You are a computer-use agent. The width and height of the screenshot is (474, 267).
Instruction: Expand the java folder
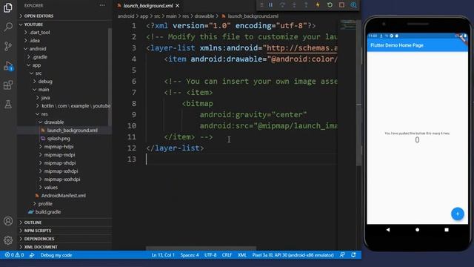[x=64, y=98]
